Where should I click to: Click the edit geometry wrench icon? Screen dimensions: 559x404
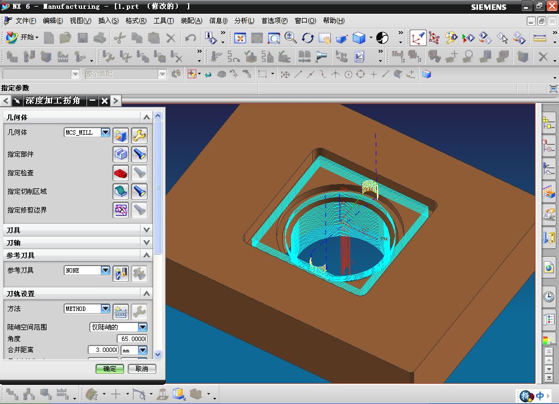tap(139, 136)
